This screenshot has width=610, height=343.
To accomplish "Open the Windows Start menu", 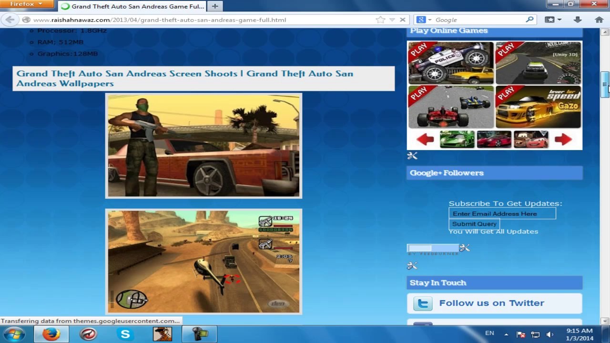I will (x=14, y=334).
